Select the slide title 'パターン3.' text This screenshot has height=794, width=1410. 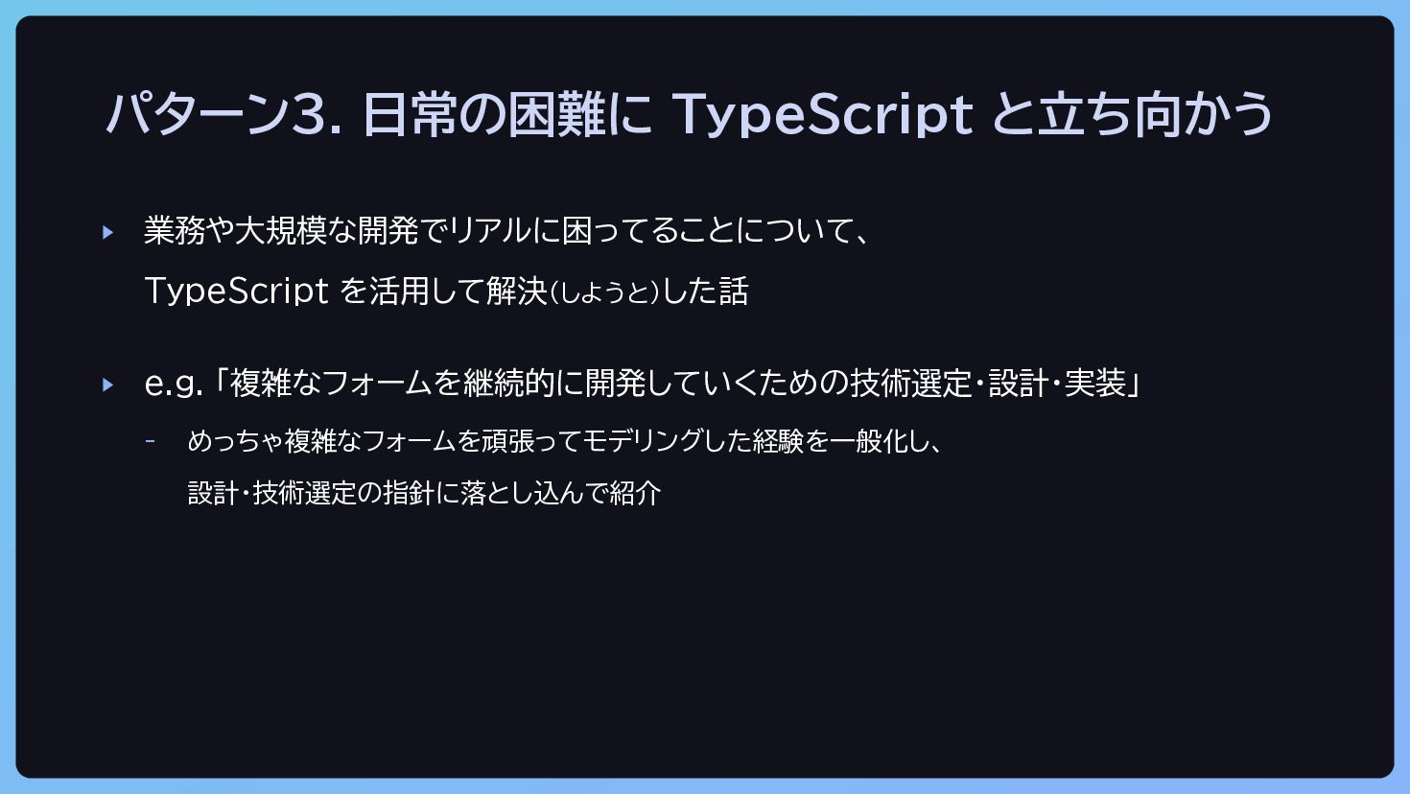point(223,113)
